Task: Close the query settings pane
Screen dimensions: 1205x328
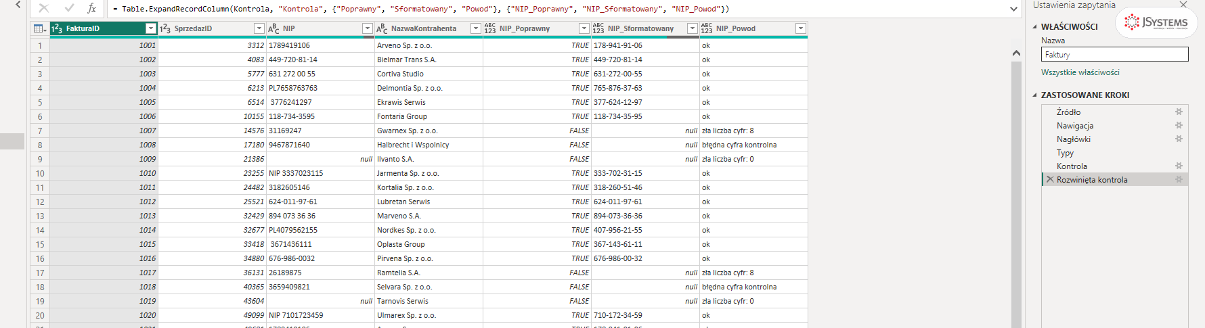Action: pos(1183,5)
